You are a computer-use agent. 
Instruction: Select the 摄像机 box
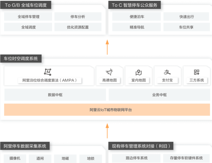(15, 158)
